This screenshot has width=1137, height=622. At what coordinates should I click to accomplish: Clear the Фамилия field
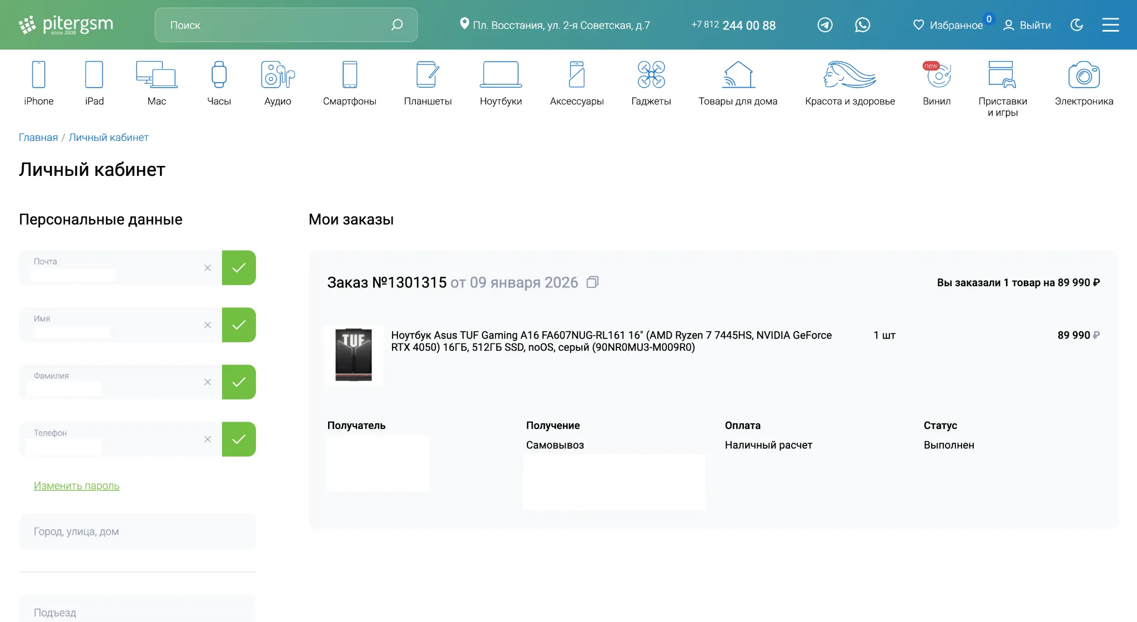208,382
